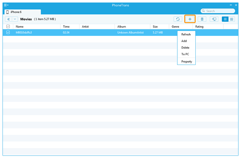Click the Refresh icon in toolbar
Screen dimensions: 241x158
click(178, 19)
